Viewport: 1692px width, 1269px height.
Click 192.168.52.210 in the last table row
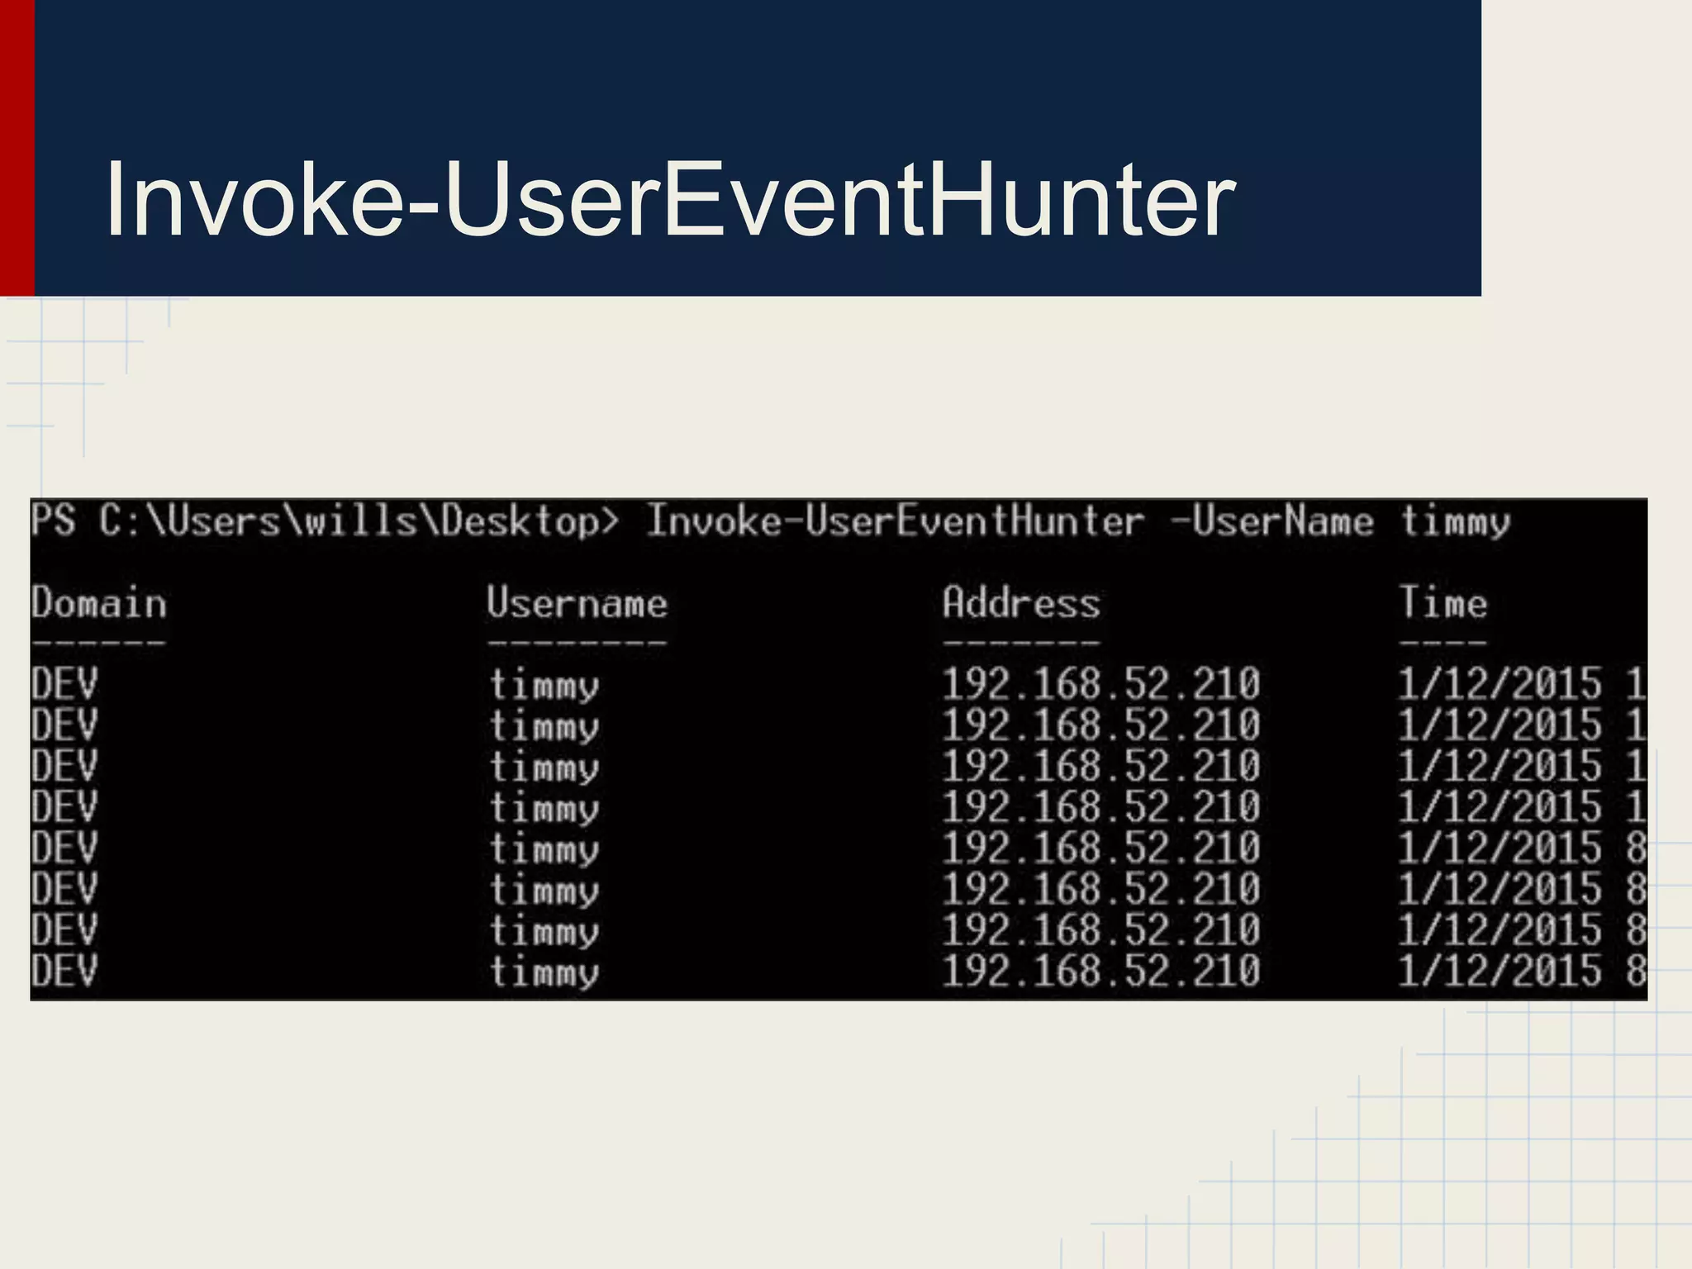[1100, 970]
